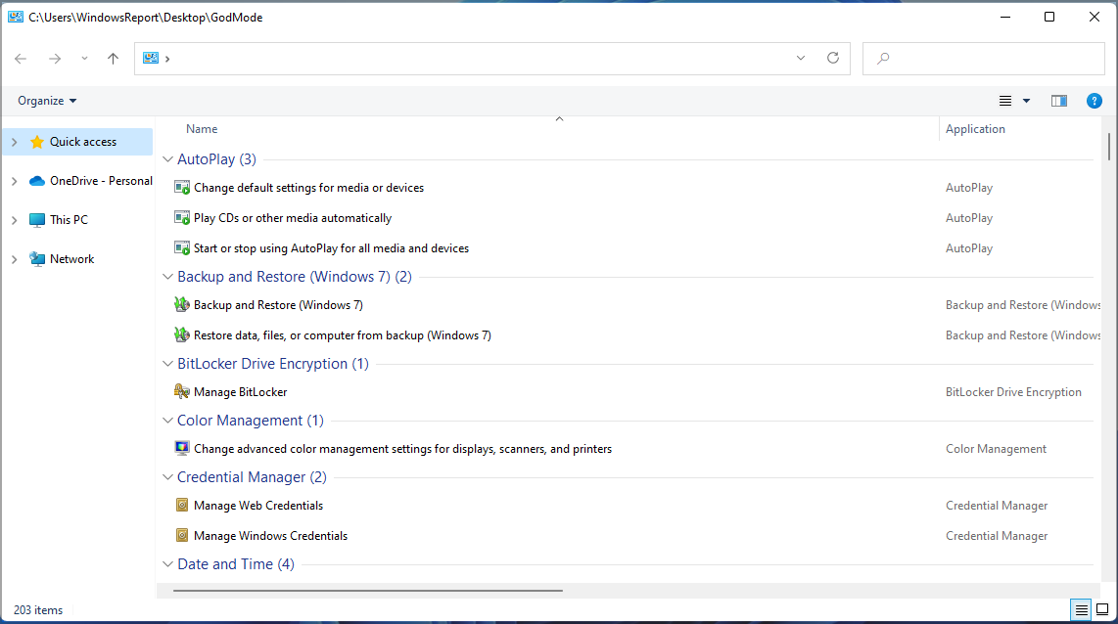Click the Backup and Restore (Windows 7) item icon
The image size is (1118, 624).
point(182,305)
